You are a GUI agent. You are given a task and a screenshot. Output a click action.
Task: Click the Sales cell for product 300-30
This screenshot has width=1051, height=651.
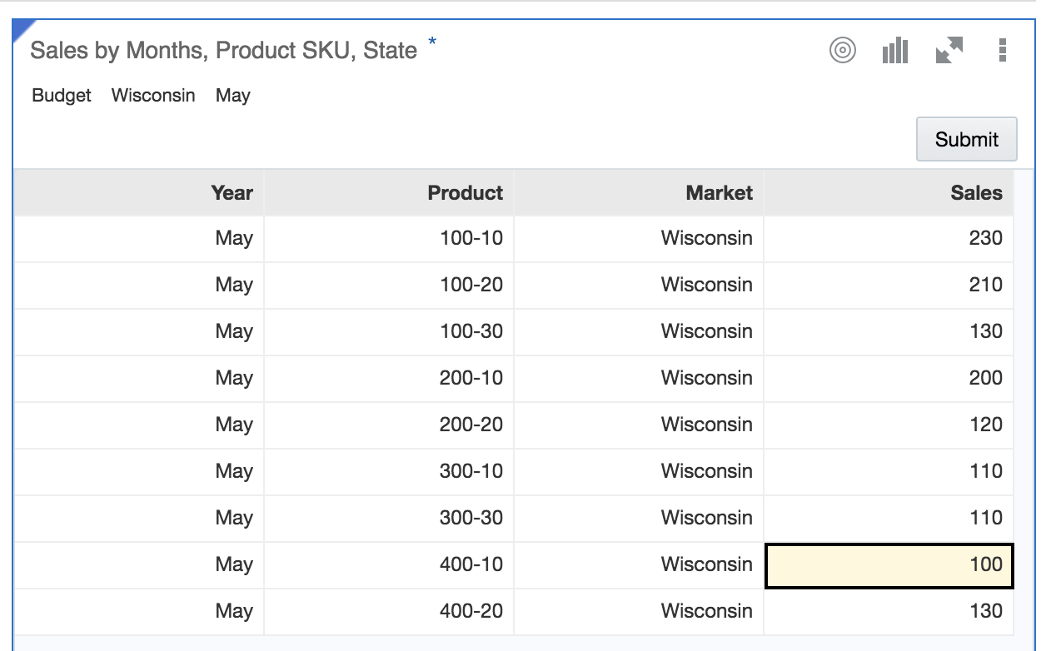coord(889,519)
